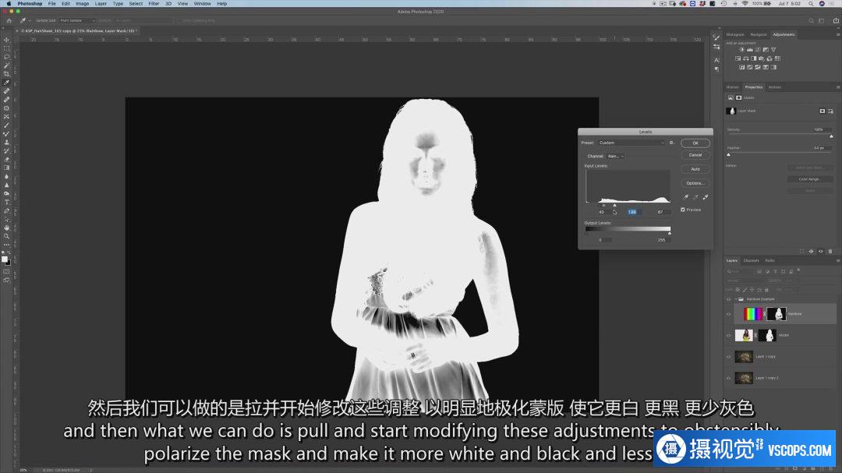Click the midtone input level field
This screenshot has height=473, width=842.
click(x=632, y=212)
